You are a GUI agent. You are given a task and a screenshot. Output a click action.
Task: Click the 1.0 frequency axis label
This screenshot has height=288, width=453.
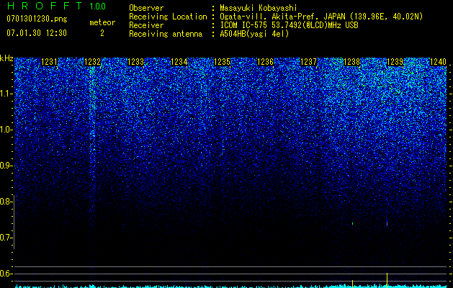(x=6, y=130)
